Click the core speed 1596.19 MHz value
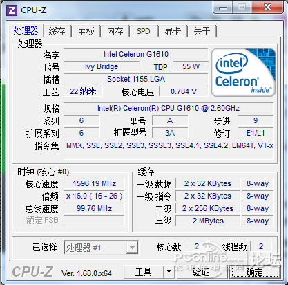The width and height of the screenshot is (288, 285). 94,183
